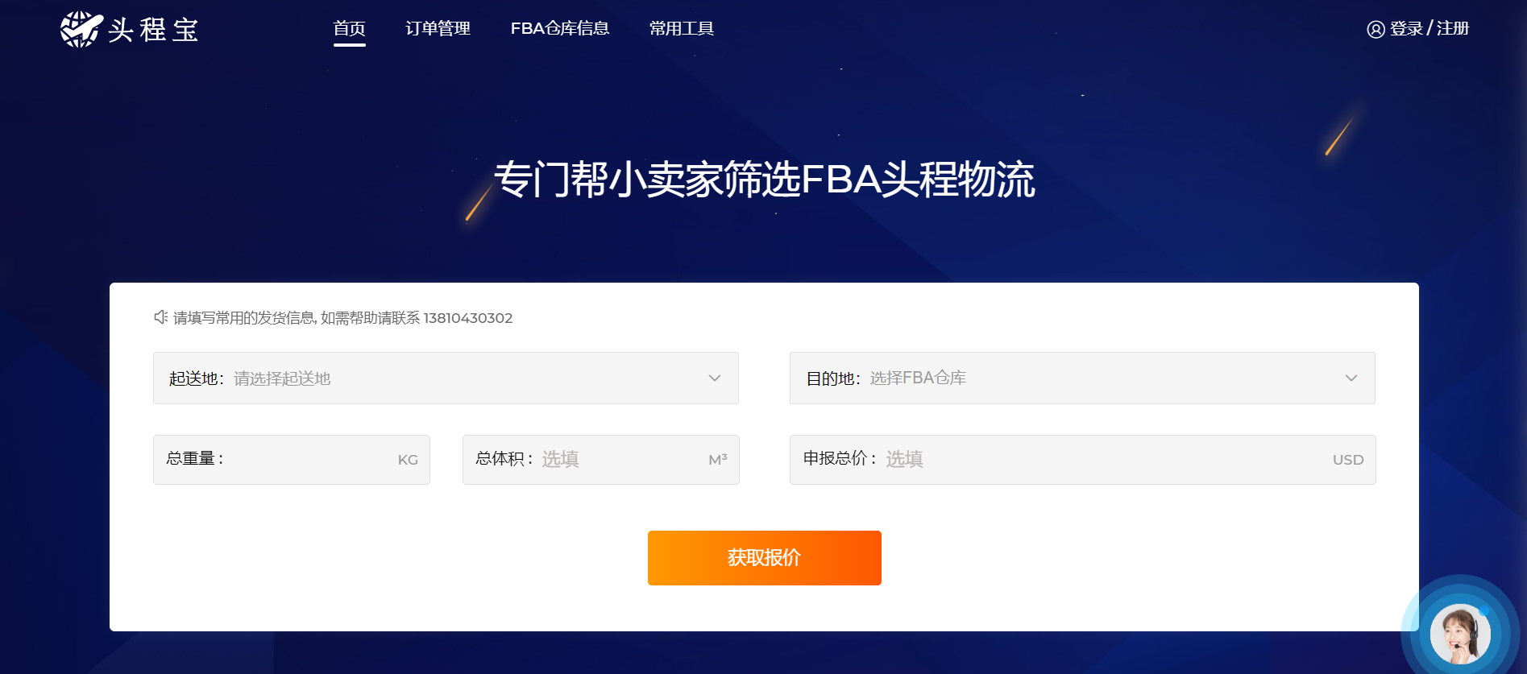Focus the 申报总价 USD input field

1082,460
